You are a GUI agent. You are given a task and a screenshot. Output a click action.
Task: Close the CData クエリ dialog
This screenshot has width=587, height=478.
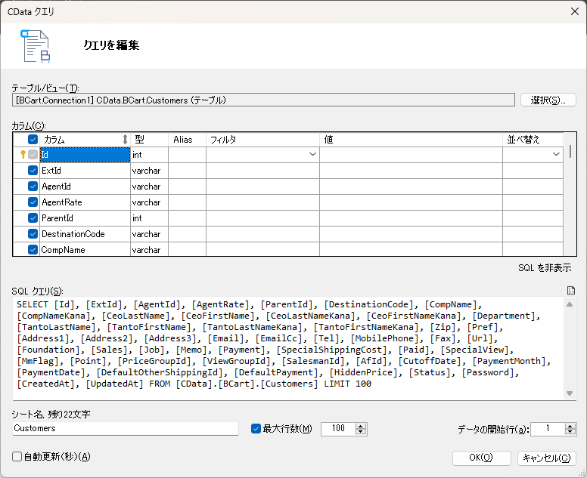[575, 11]
